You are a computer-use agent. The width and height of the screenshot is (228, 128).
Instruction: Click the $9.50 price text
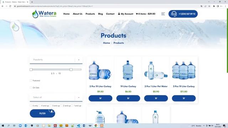[100, 92]
